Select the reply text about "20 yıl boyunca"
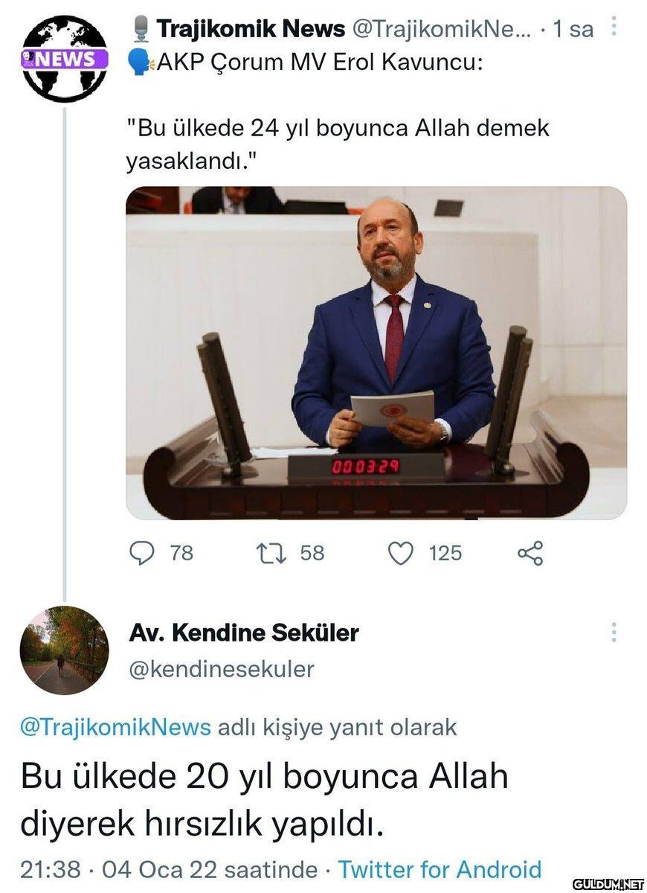 click(264, 801)
